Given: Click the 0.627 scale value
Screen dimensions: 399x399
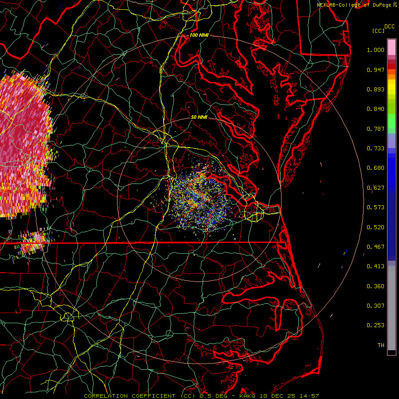Looking at the screenshot, I should tap(376, 188).
